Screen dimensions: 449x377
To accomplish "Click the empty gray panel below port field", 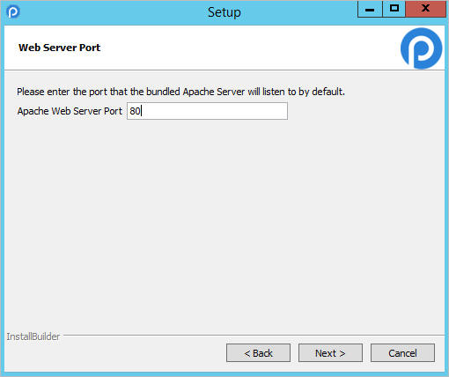I will point(224,223).
